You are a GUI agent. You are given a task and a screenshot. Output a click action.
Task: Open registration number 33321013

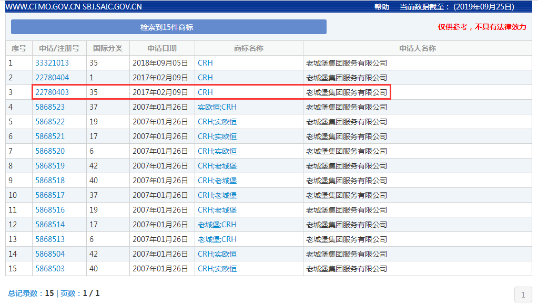pyautogui.click(x=52, y=63)
